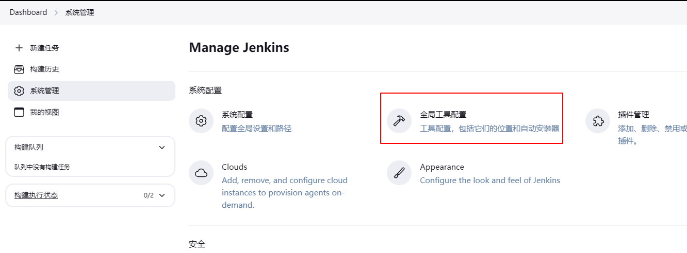Click the cloud icon for Clouds
Viewport: 687px width, 253px height.
[201, 173]
